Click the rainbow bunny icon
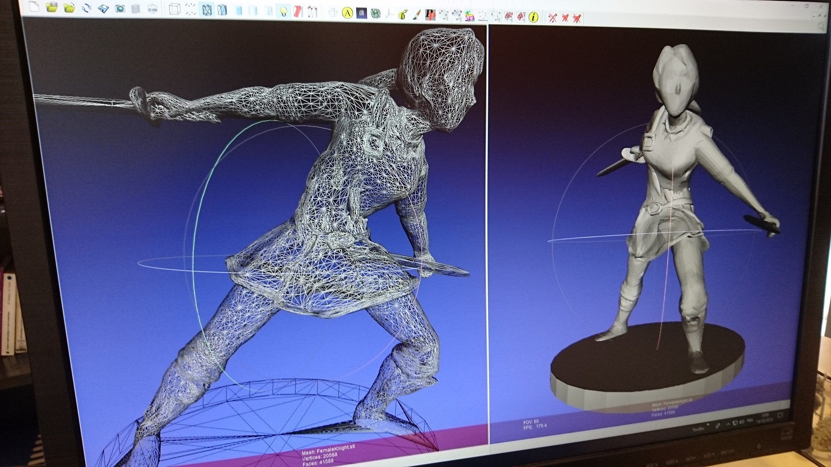The image size is (831, 467). pos(470,16)
